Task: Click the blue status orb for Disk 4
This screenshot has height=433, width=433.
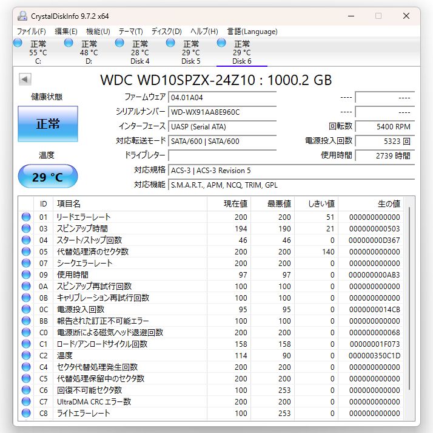Action: coord(119,43)
